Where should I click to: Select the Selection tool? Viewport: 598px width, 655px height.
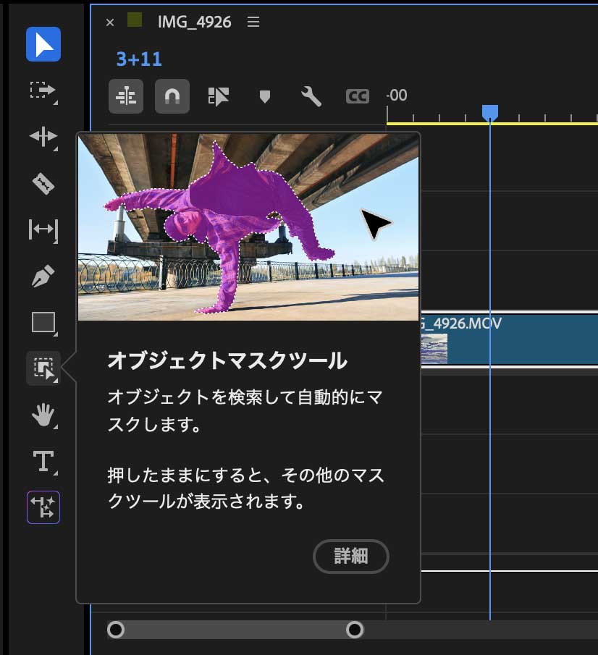[x=43, y=45]
